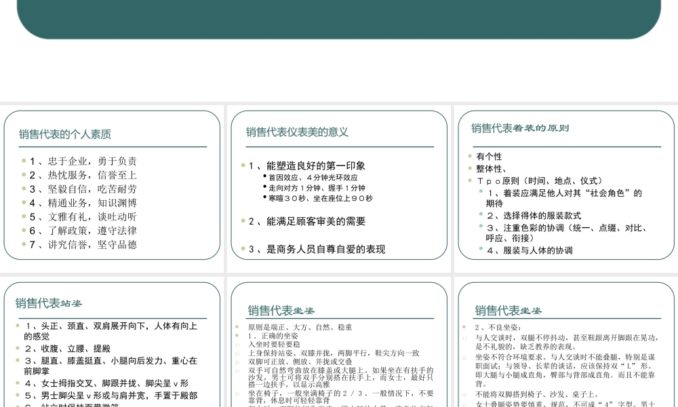Viewport: 678px width, 407px height.
Task: Click text 1、头正、颈直、双肩展开向下
Action: [x=87, y=326]
